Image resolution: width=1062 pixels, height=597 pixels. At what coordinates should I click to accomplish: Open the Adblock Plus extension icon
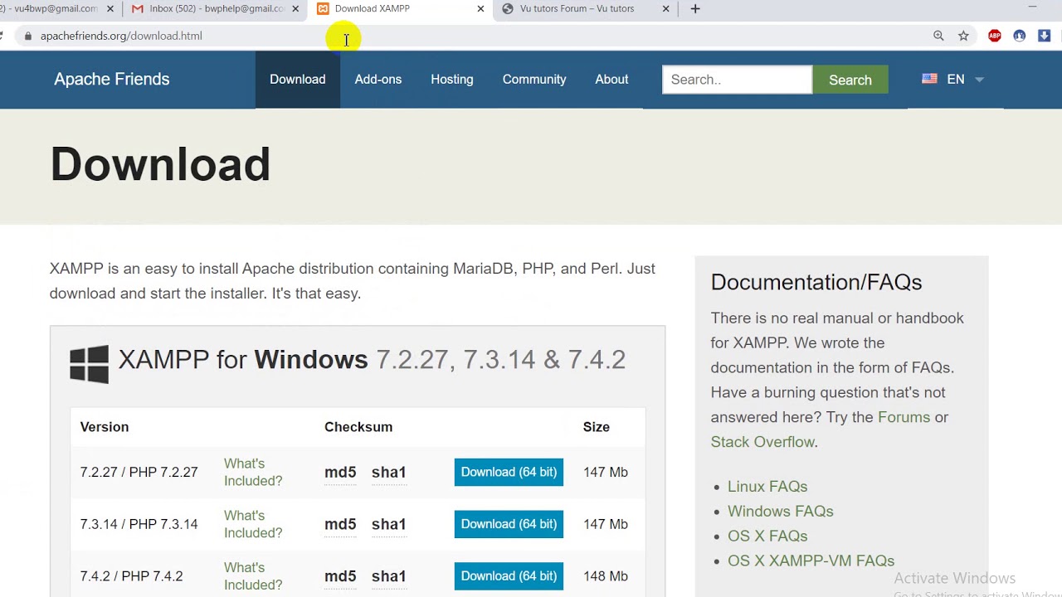(995, 36)
